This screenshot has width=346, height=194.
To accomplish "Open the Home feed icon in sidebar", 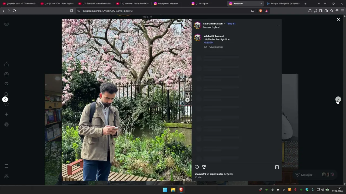I will click(6, 64).
